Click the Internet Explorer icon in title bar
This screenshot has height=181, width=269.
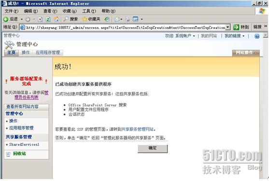pos(4,3)
